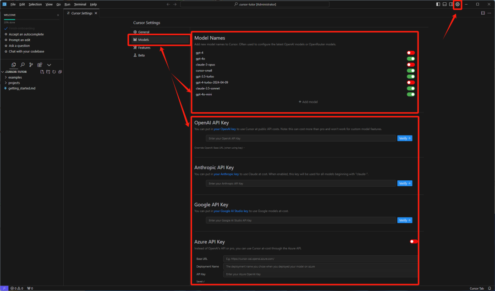Enable the claude-3-opus model toggle

(x=411, y=65)
